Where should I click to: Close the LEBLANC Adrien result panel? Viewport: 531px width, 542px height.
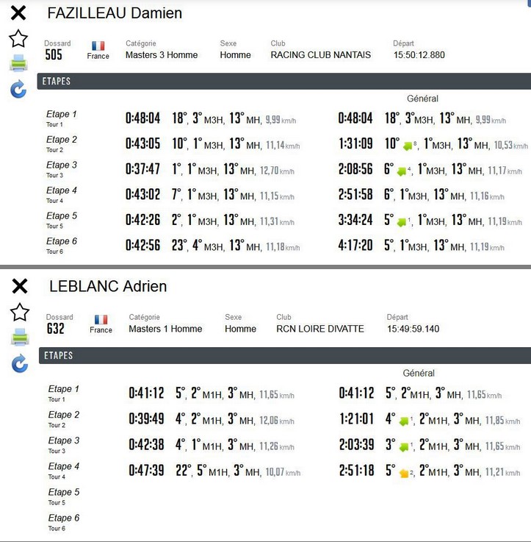(20, 286)
